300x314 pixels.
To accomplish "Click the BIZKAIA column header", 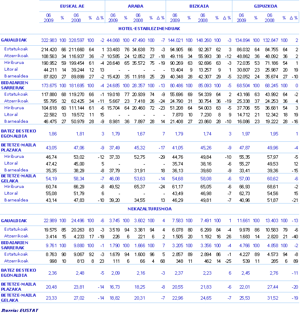I will (199, 6).
